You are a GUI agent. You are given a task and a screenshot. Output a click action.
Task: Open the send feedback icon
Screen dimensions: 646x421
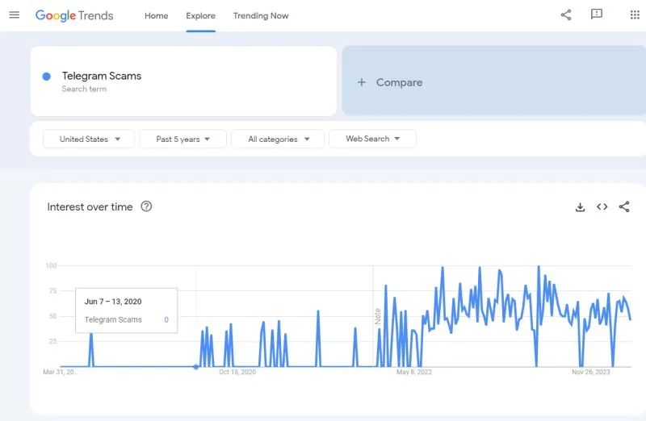coord(597,15)
